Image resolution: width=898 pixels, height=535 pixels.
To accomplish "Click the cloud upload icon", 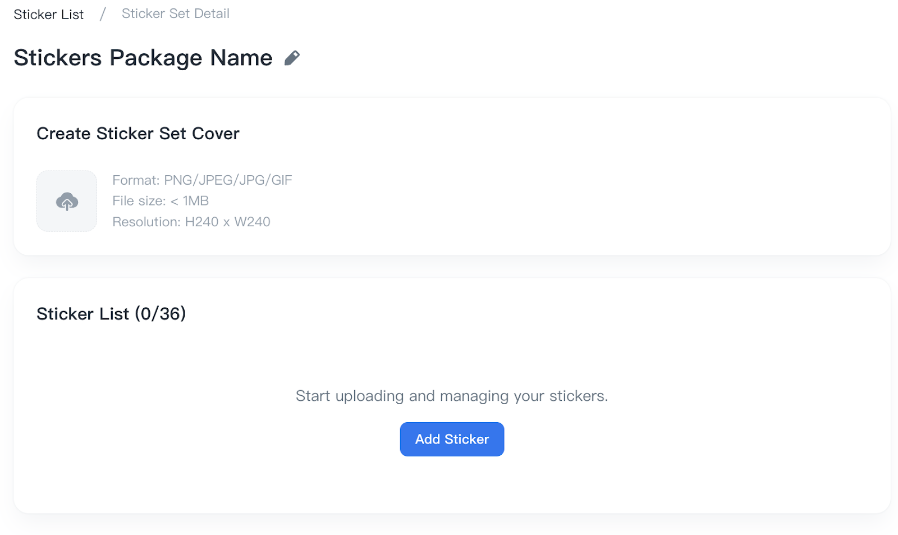I will tap(67, 202).
